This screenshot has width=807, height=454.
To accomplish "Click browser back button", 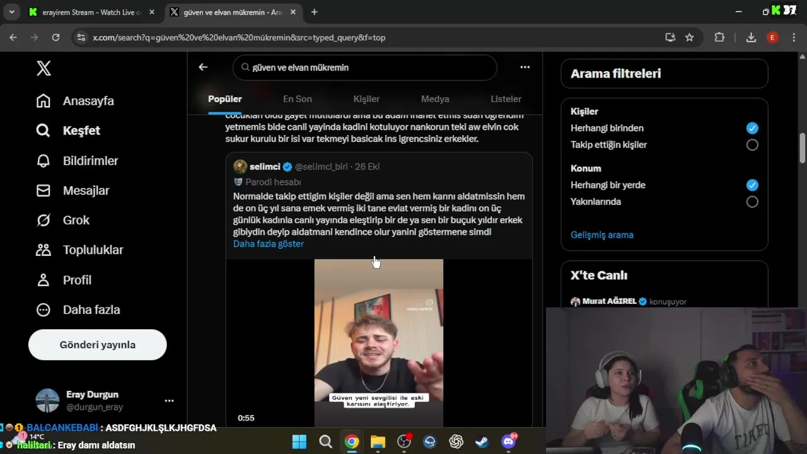I will pyautogui.click(x=13, y=37).
